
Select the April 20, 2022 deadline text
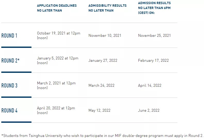[56, 110]
